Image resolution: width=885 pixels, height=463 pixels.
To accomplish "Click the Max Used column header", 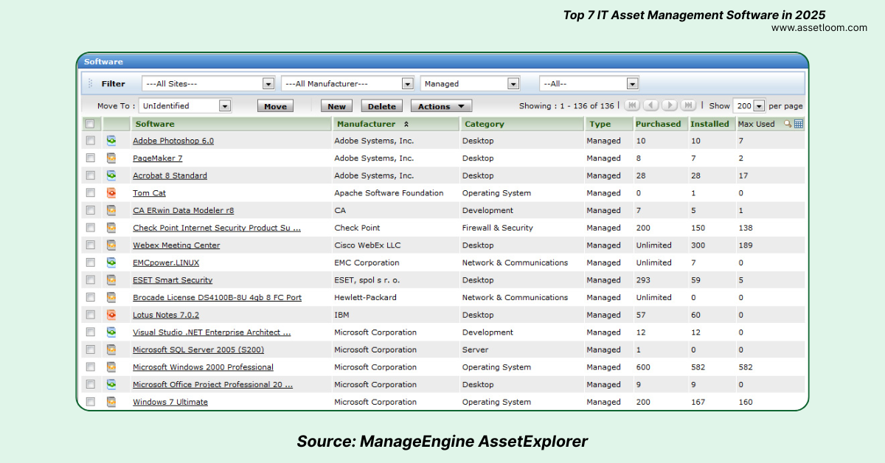I will coord(757,124).
